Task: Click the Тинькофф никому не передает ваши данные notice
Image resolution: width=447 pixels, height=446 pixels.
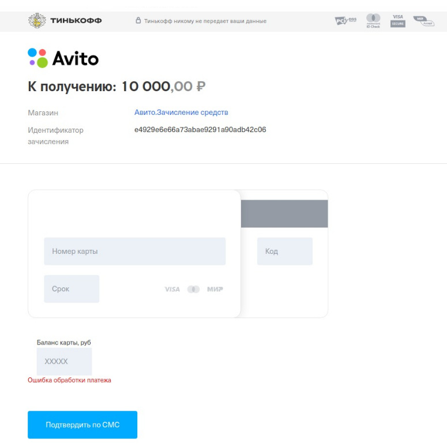Action: [205, 21]
